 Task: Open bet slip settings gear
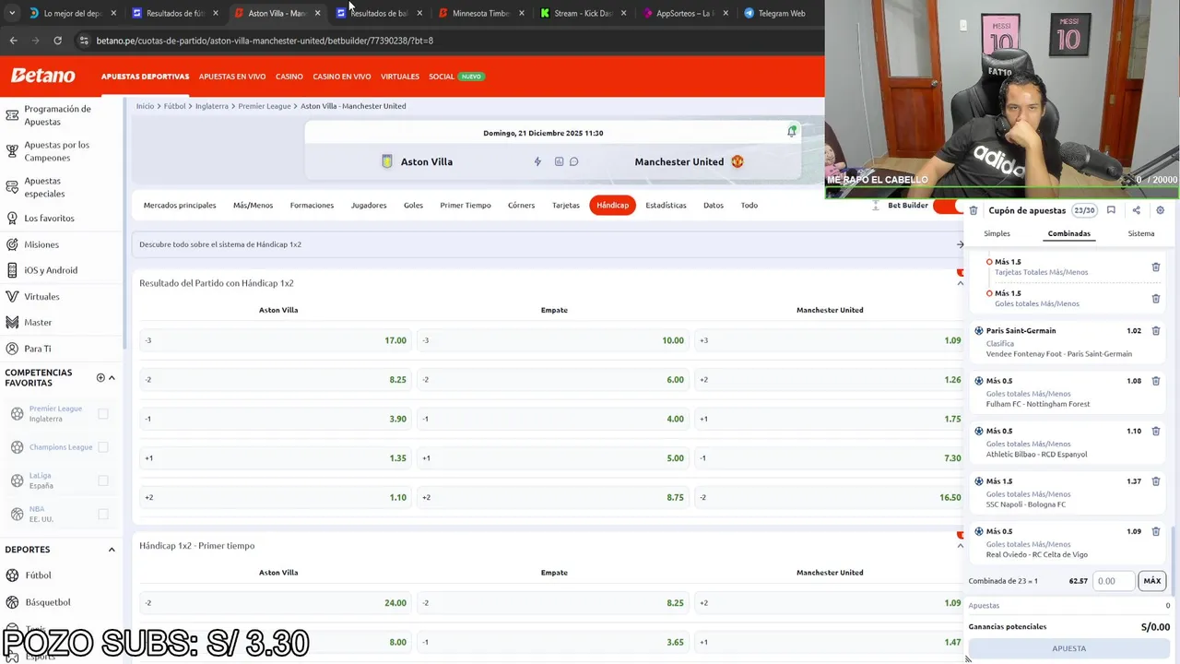click(1160, 210)
